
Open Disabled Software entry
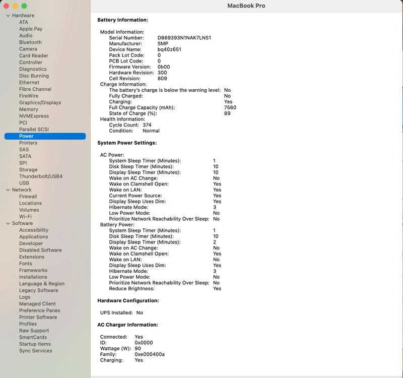pos(40,250)
